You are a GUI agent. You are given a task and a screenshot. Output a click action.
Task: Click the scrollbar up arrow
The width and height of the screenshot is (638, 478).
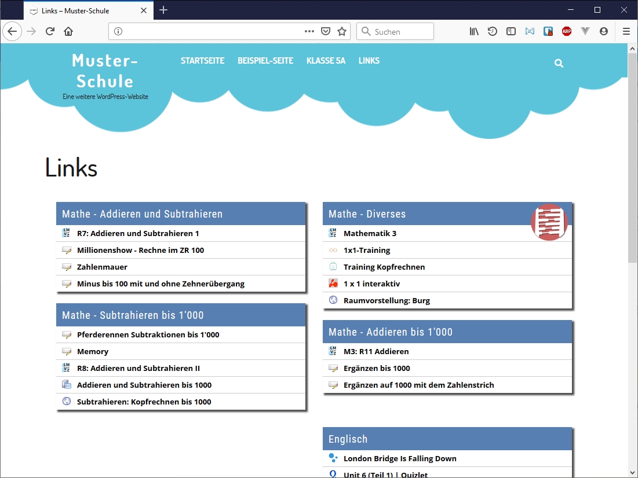632,49
